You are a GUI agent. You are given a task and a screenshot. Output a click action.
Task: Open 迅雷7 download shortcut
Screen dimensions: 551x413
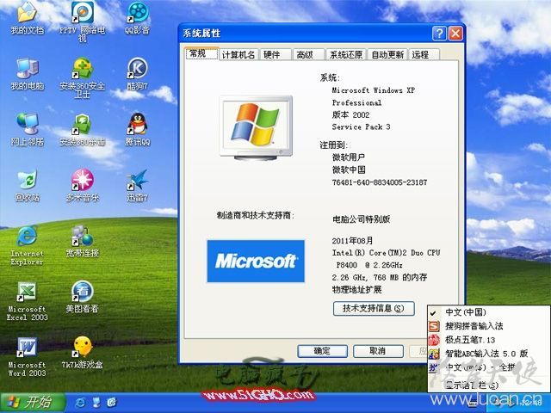point(138,186)
